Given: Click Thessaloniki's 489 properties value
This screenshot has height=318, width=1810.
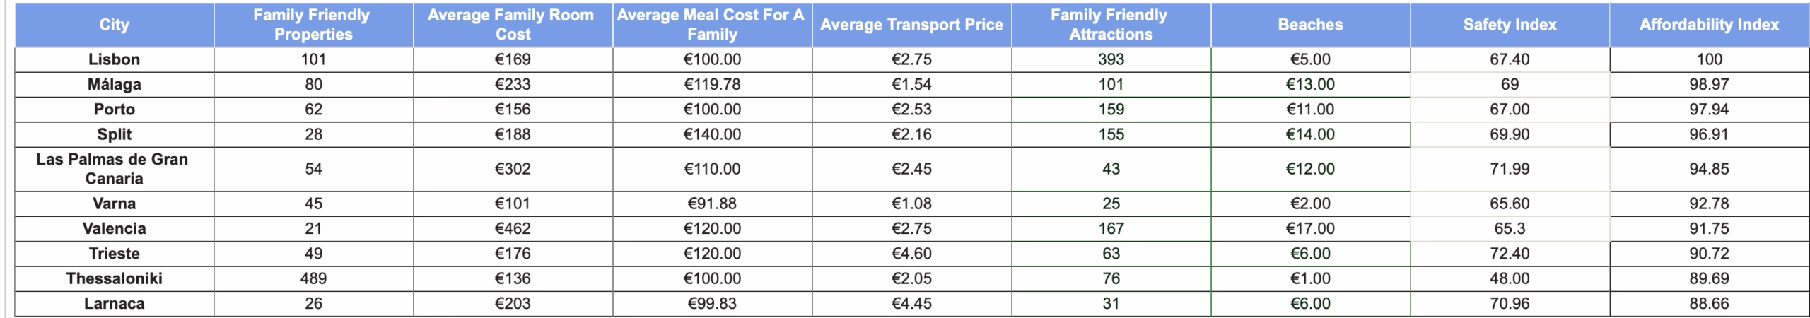Looking at the screenshot, I should coord(313,278).
